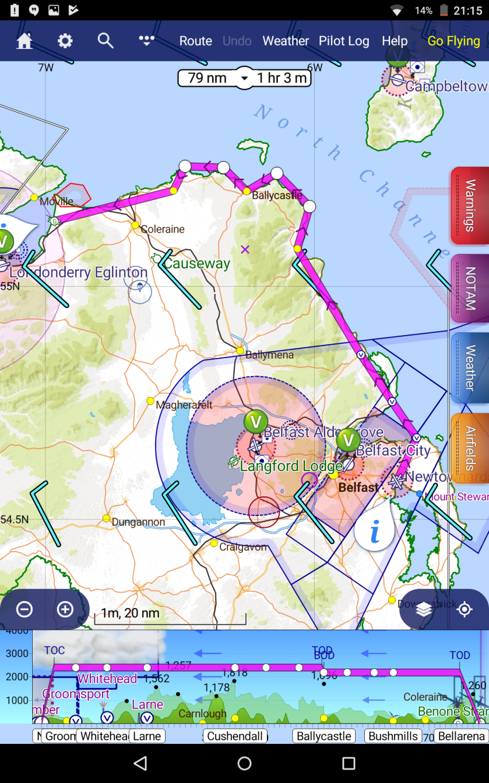This screenshot has width=489, height=783.
Task: Select the Langford Lodge airfield symbol
Action: (x=234, y=462)
